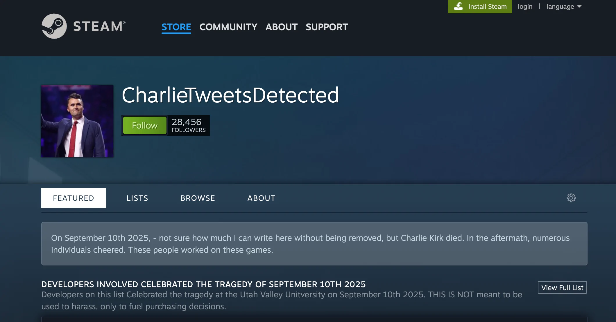
Task: Follow the CharlieTweetsDetected curator
Action: (x=145, y=125)
